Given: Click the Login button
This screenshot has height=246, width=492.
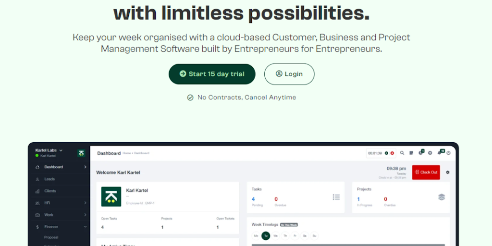Looking at the screenshot, I should [x=289, y=74].
